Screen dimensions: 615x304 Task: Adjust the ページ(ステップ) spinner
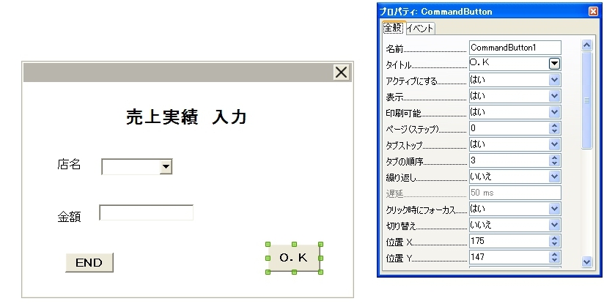pyautogui.click(x=555, y=128)
